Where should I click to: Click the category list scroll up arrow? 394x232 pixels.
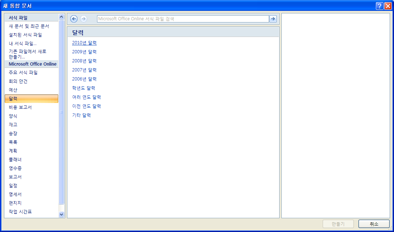pos(61,17)
